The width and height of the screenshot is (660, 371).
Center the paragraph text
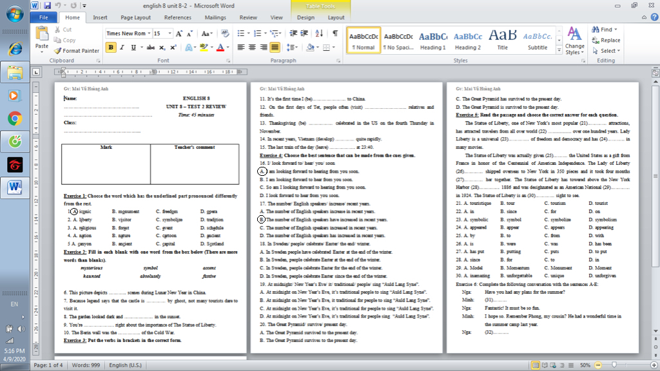(252, 48)
